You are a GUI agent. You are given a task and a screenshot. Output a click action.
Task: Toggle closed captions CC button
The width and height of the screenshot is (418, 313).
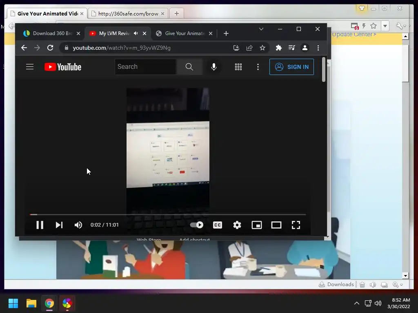[x=218, y=225]
